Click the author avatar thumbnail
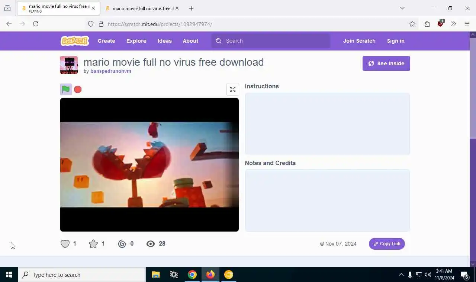 pos(69,65)
